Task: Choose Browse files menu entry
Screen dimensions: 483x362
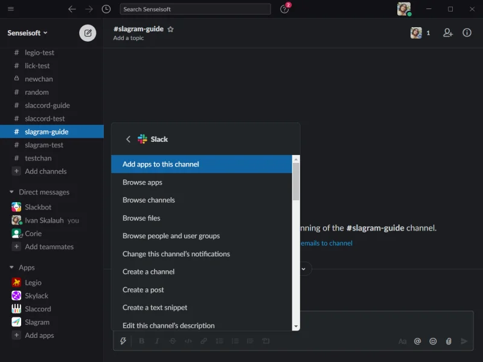Action: (x=202, y=218)
